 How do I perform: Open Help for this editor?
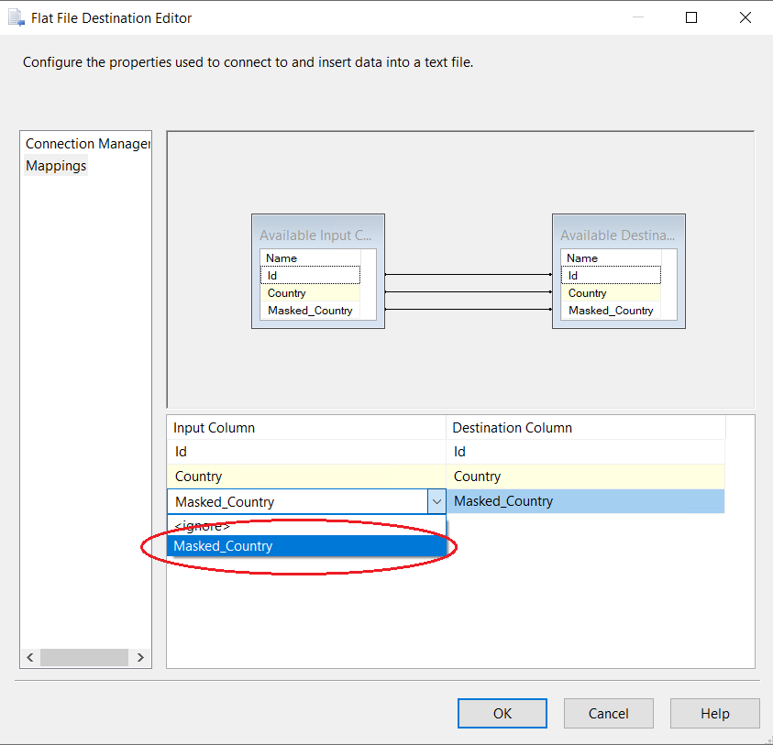click(x=714, y=714)
